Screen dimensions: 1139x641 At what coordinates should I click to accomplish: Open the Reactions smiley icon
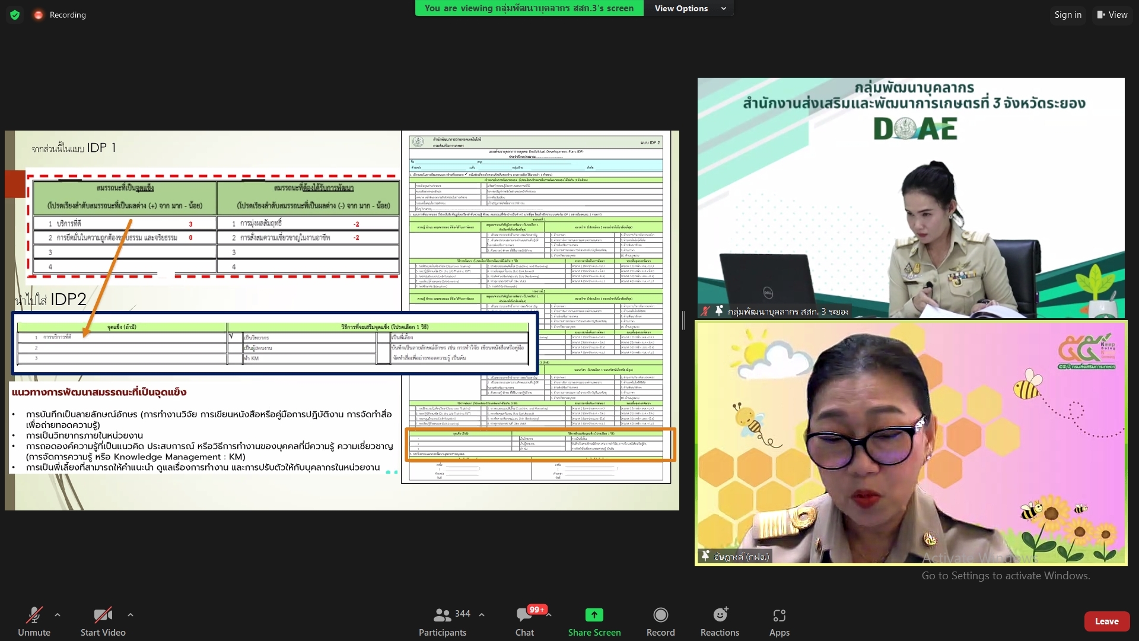(720, 615)
